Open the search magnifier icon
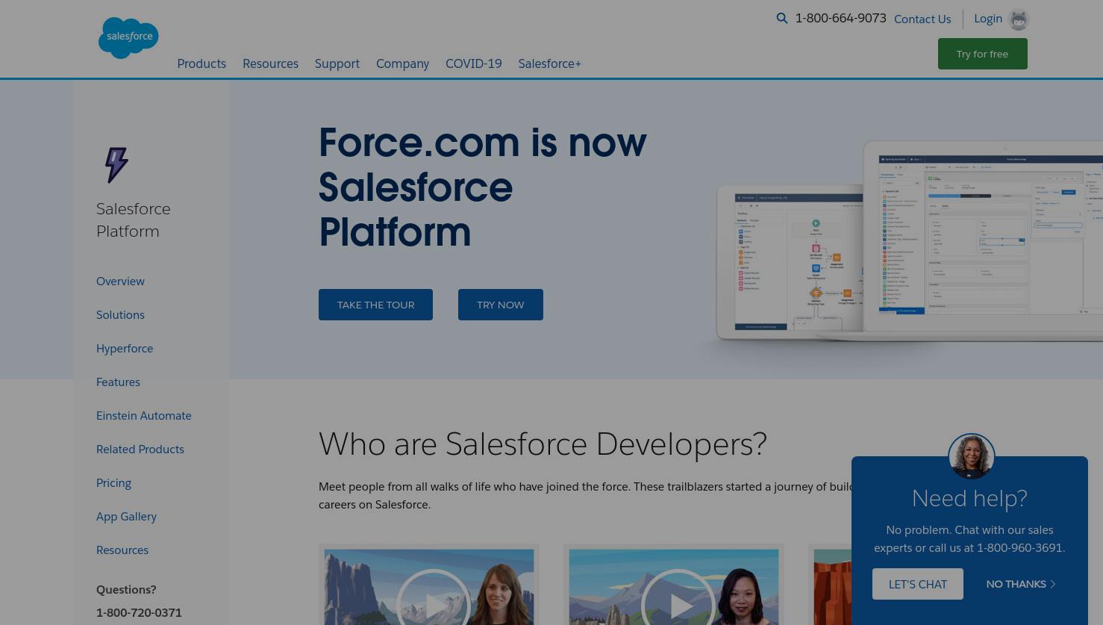 782,18
